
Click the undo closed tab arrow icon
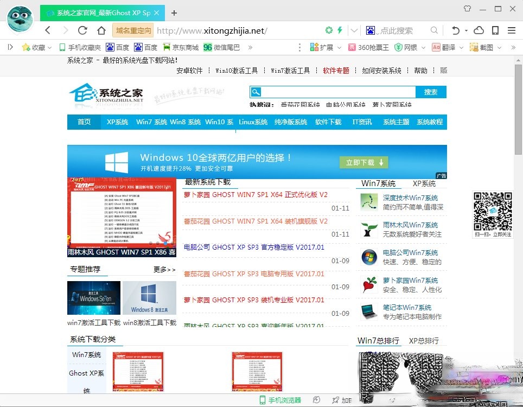[456, 30]
